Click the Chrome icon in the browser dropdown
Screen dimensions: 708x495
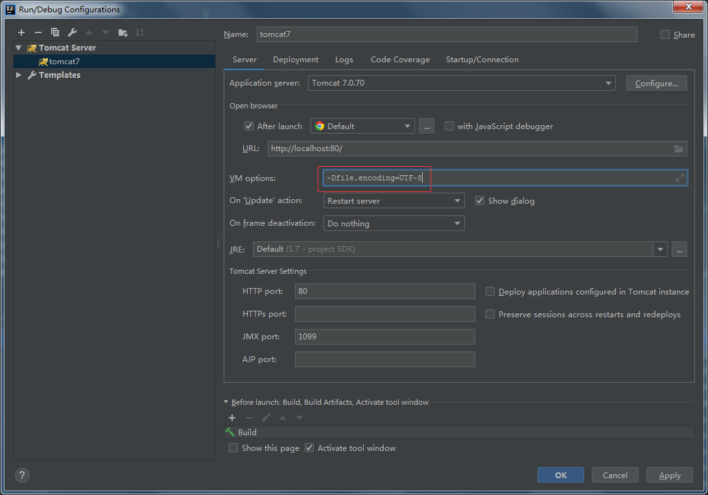click(x=320, y=126)
